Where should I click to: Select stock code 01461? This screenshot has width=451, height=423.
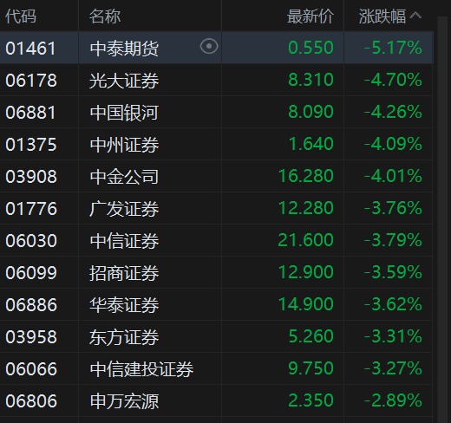(30, 49)
